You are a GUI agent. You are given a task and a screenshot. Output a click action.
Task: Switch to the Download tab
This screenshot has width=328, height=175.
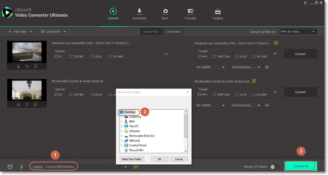click(x=139, y=14)
